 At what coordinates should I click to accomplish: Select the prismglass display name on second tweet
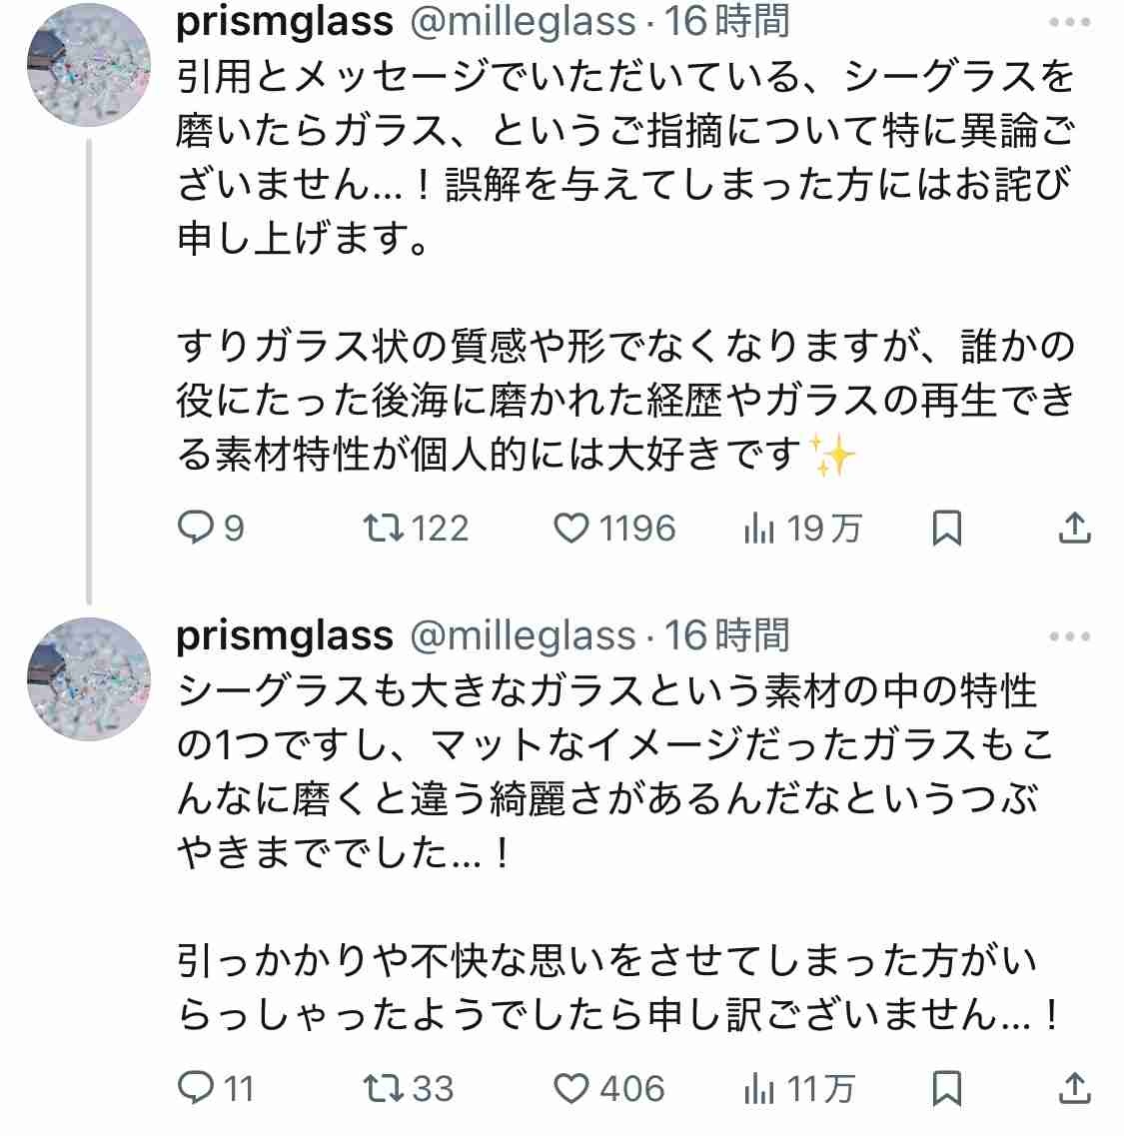pos(285,636)
